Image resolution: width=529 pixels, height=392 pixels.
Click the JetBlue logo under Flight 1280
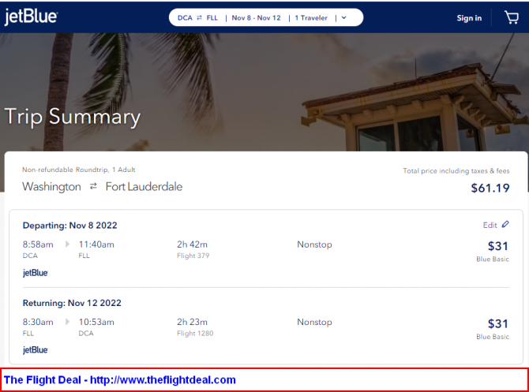36,350
